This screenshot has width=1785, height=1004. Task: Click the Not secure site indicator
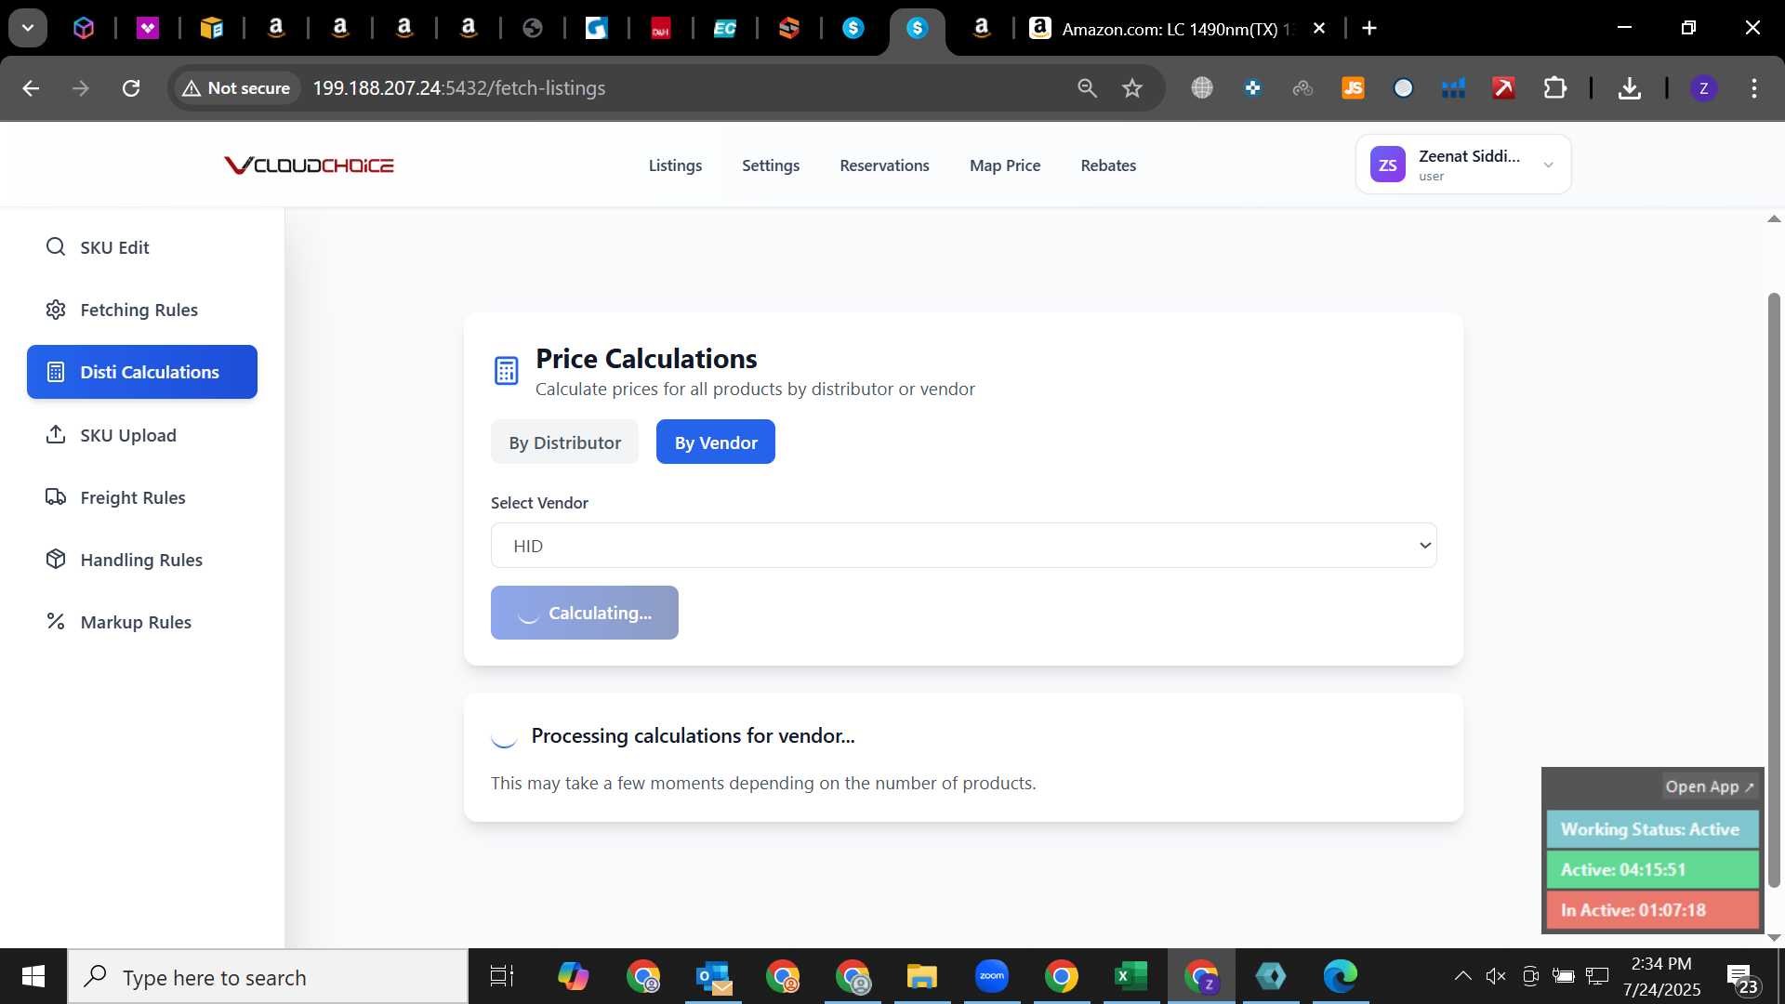pos(236,88)
